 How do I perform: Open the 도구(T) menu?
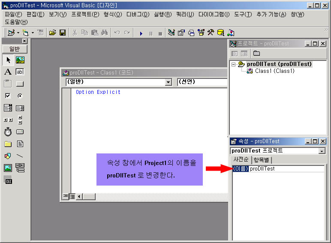tap(243, 14)
